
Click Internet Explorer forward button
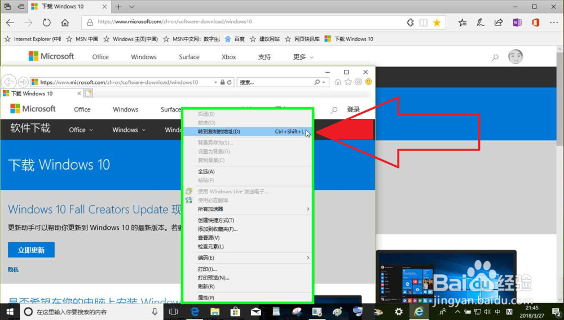coord(23,82)
